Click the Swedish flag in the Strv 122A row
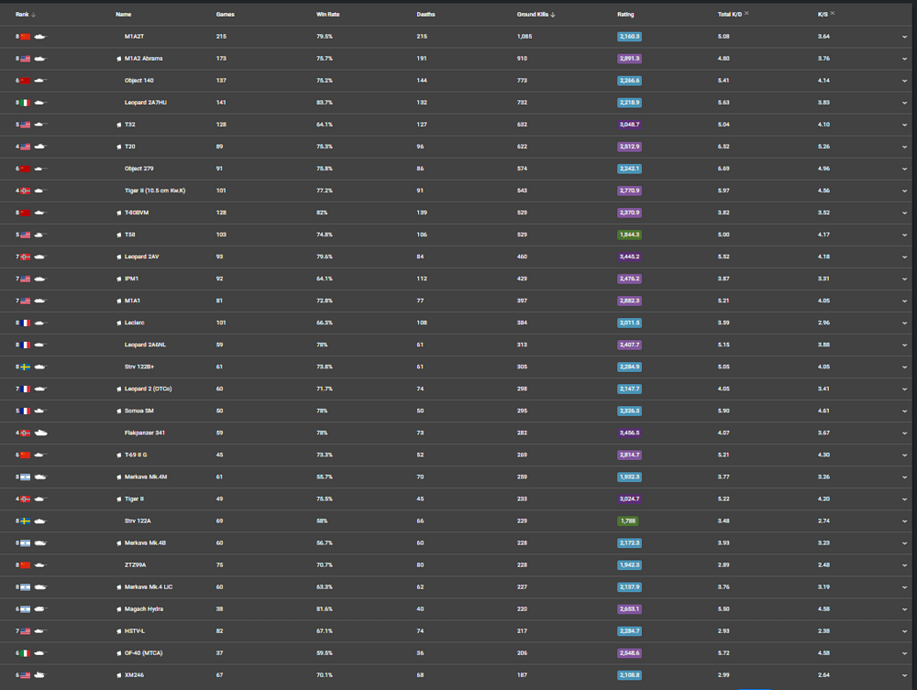Viewport: 917px width, 690px height. point(26,520)
